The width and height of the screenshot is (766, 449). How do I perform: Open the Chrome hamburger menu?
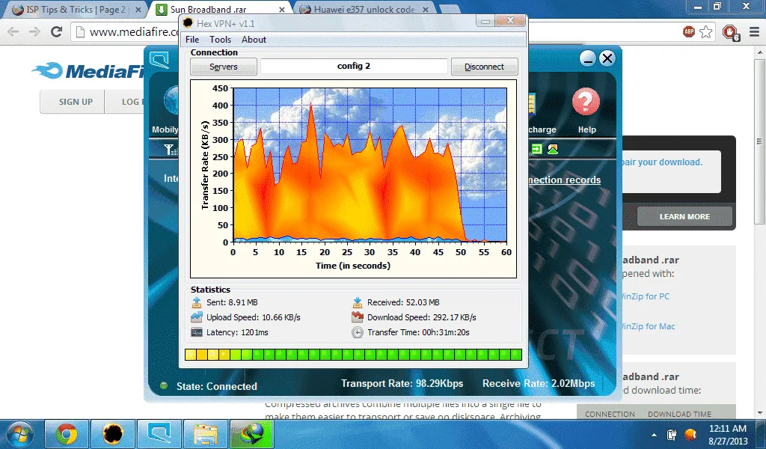pos(754,32)
